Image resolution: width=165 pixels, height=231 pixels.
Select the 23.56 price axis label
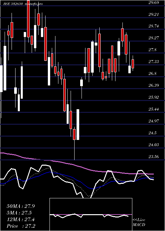[153, 156]
